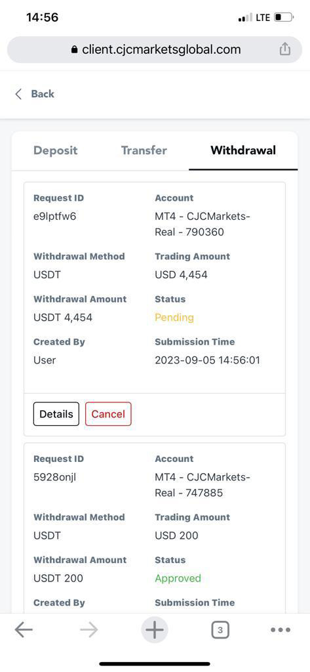Image resolution: width=310 pixels, height=672 pixels.
Task: Tap the Back link text
Action: 43,94
